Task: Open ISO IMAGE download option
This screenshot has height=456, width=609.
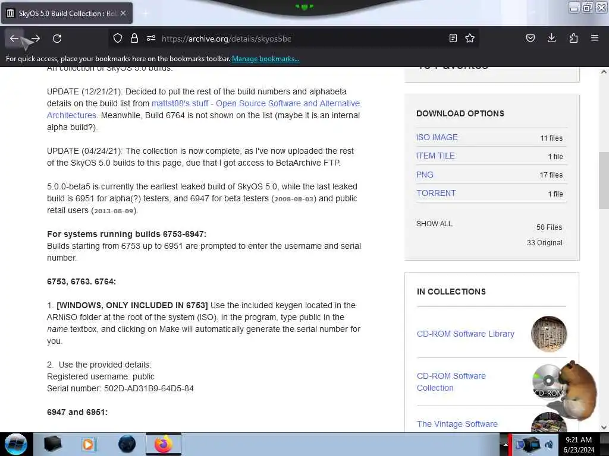Action: [437, 137]
